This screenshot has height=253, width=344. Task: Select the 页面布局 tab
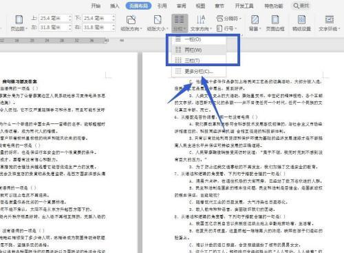pyautogui.click(x=138, y=6)
